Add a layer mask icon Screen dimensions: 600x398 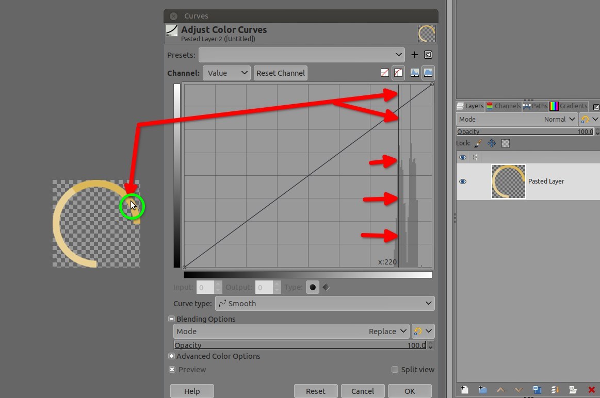[x=573, y=390]
